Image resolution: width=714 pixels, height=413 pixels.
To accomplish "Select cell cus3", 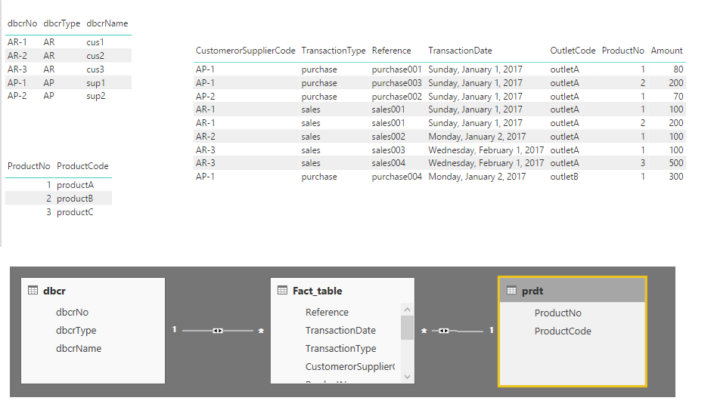I will tap(95, 69).
